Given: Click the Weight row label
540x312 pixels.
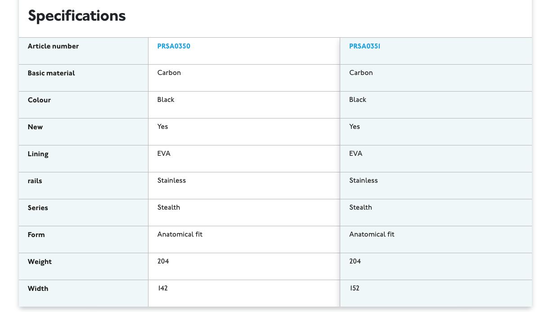Looking at the screenshot, I should coord(40,262).
